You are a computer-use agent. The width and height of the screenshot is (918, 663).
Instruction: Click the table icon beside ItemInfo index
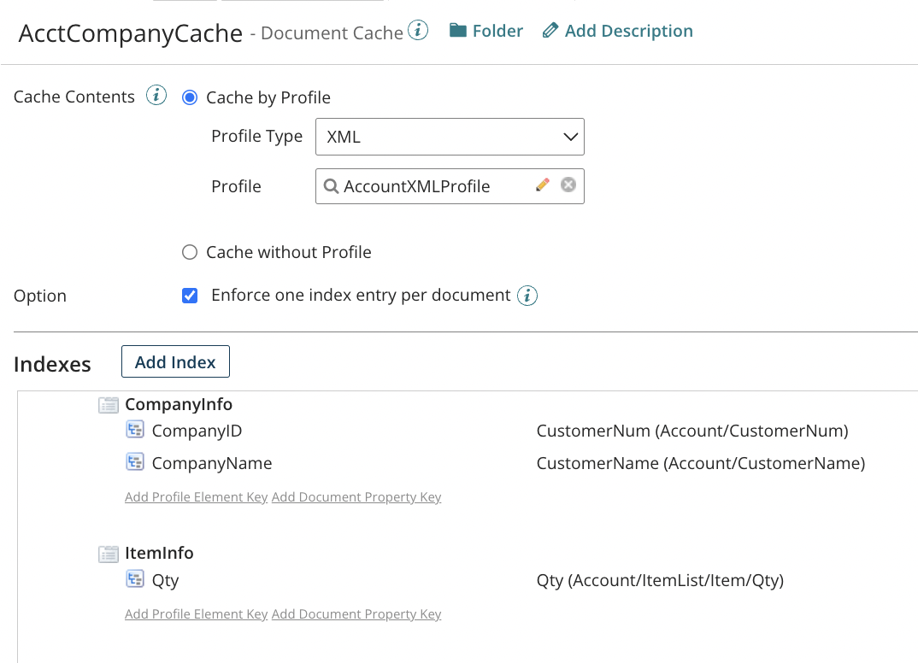[108, 554]
